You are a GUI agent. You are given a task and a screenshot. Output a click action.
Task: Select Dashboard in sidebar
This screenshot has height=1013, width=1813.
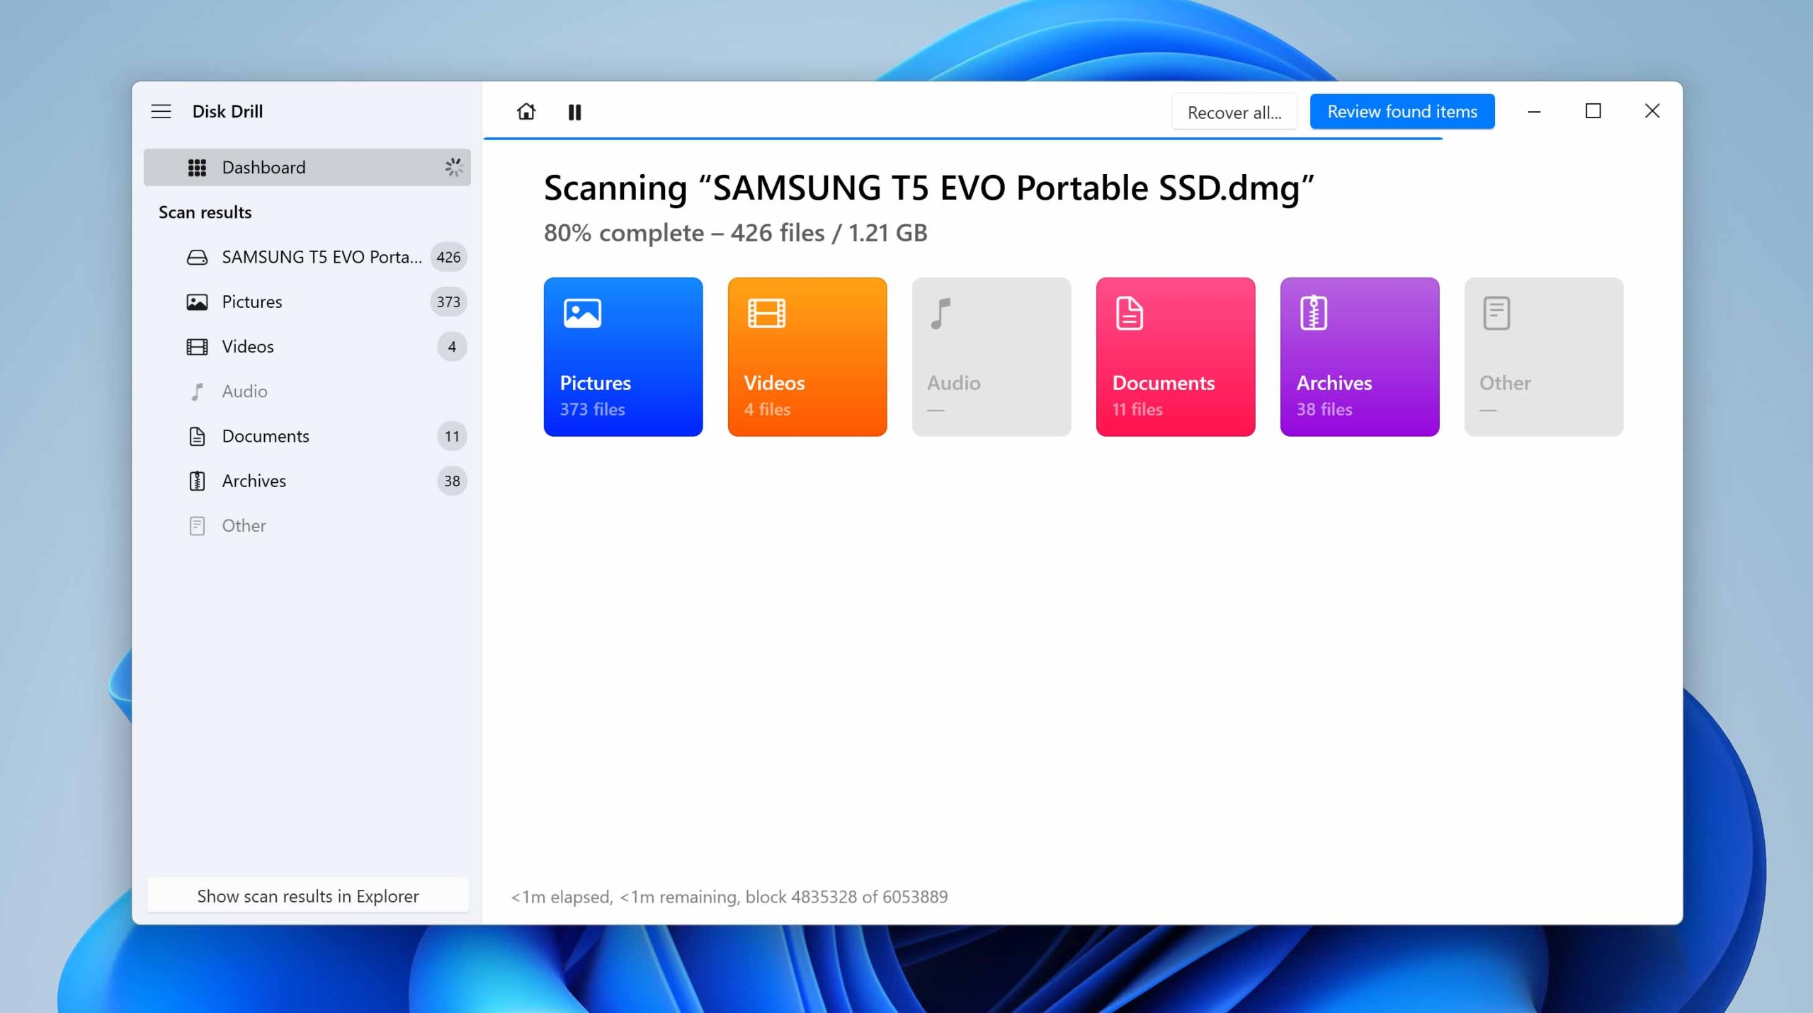(x=307, y=167)
